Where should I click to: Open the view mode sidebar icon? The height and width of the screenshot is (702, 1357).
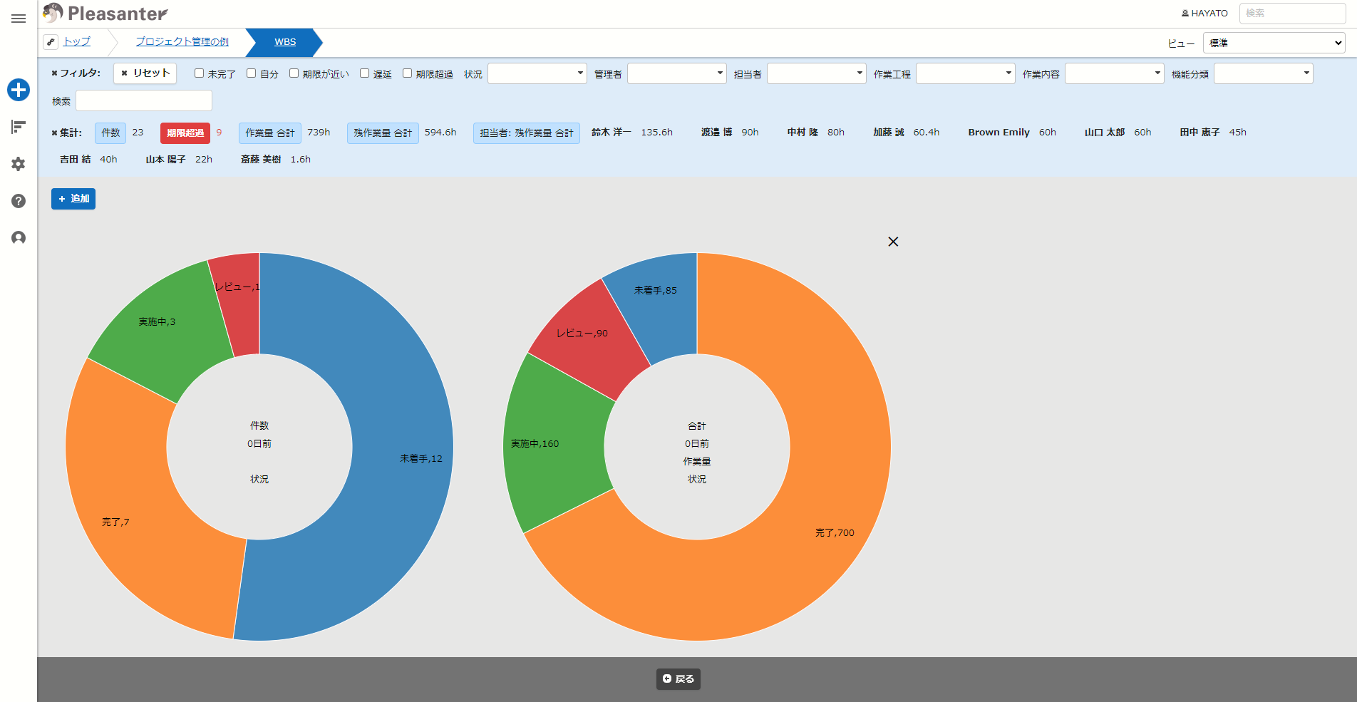(19, 127)
